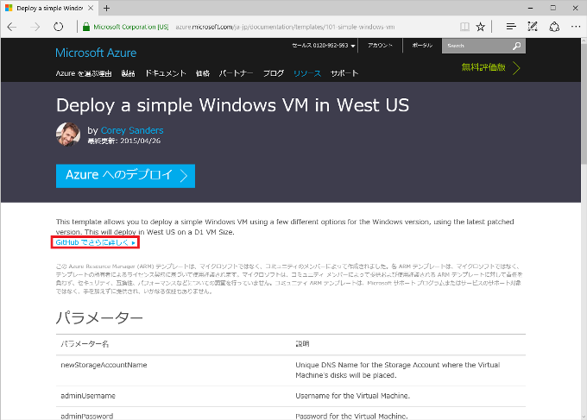Click Corey Sanders profile photo

click(x=68, y=134)
